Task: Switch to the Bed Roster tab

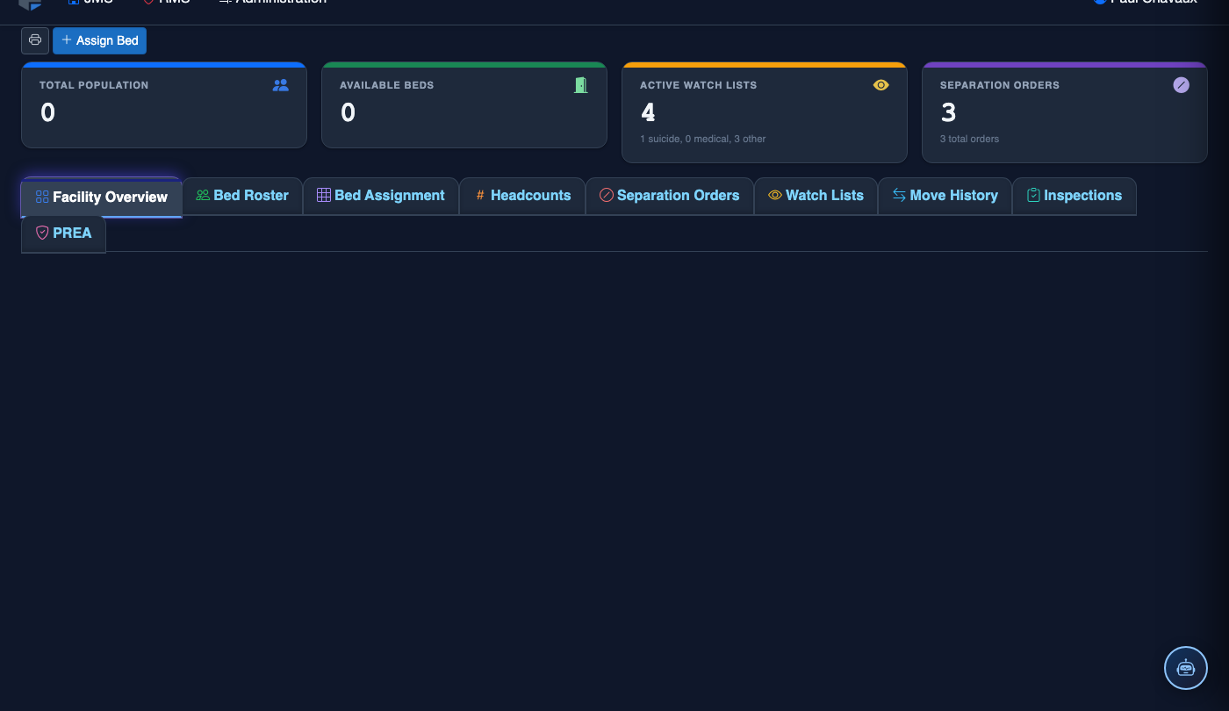Action: pyautogui.click(x=242, y=196)
